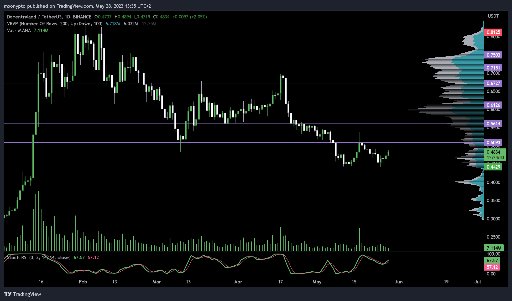Click the 0.3500 price scale tick

pyautogui.click(x=493, y=200)
